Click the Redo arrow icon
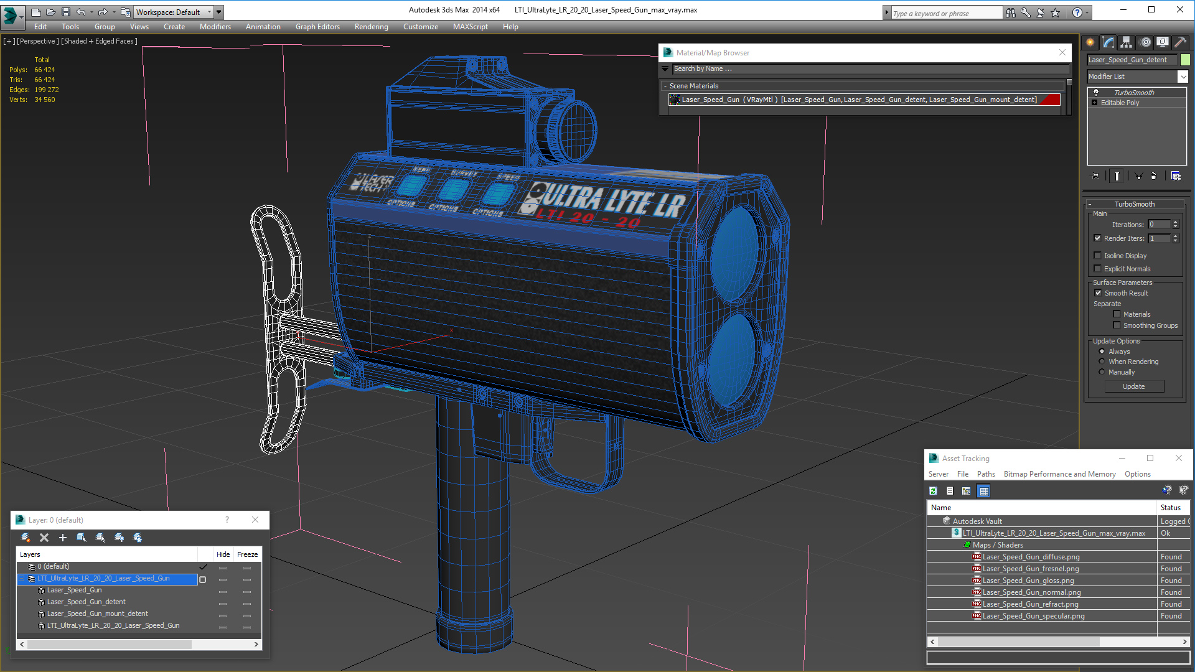 pos(103,12)
